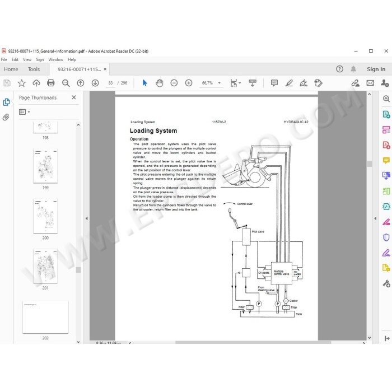392x392 pixels.
Task: Expand the right pane with the bottom arrow icon
Action: coord(387,338)
